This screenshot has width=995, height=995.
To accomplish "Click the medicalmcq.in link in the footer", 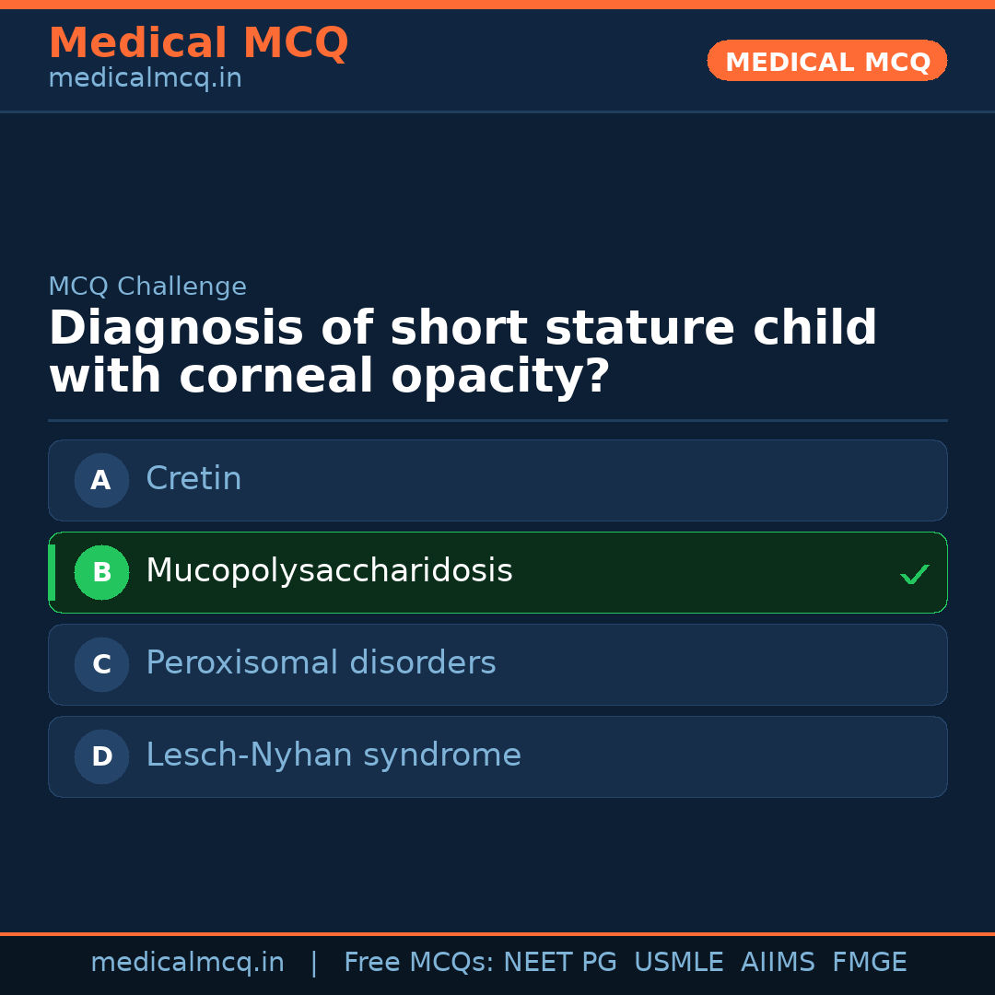I will pos(187,962).
